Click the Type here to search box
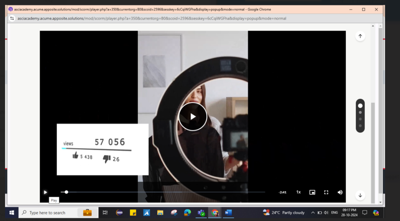Screen dimensions: 400x221 58,213
